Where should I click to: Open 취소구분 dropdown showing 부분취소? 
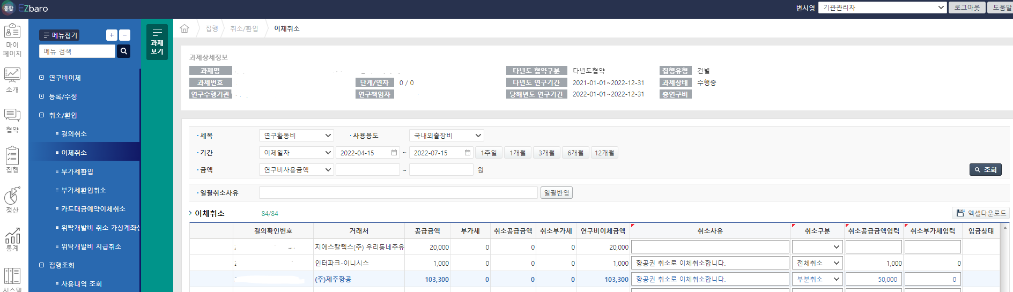coord(817,279)
